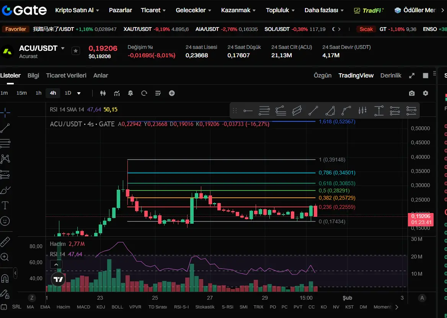This screenshot has height=318, width=447.
Task: Select the trend line drawing tool
Action: (x=5, y=128)
